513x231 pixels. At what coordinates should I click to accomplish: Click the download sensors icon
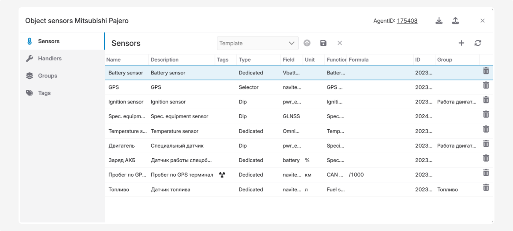439,21
